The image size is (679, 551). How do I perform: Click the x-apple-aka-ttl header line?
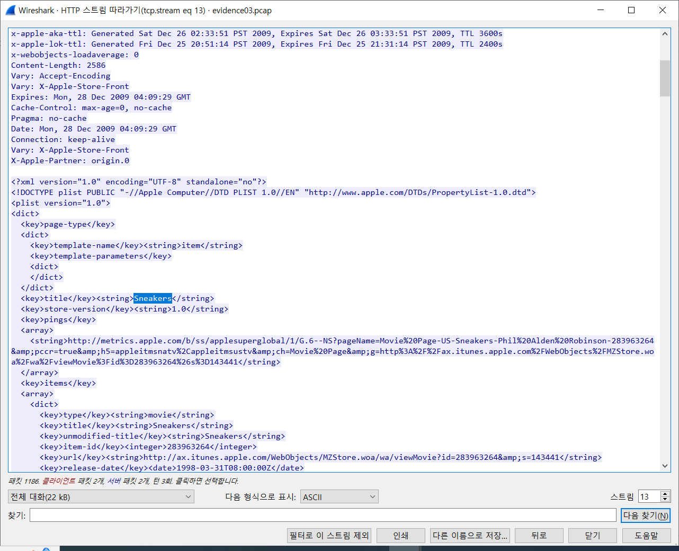[x=257, y=33]
